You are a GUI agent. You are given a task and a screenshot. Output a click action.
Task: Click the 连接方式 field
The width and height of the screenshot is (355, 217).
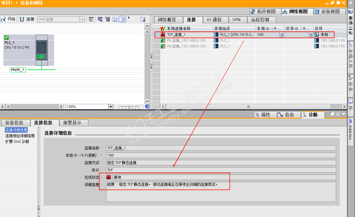[221, 163]
